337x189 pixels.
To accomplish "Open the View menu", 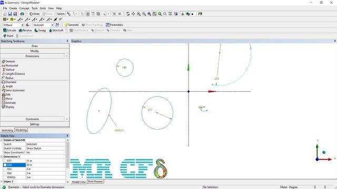I will coord(51,8).
